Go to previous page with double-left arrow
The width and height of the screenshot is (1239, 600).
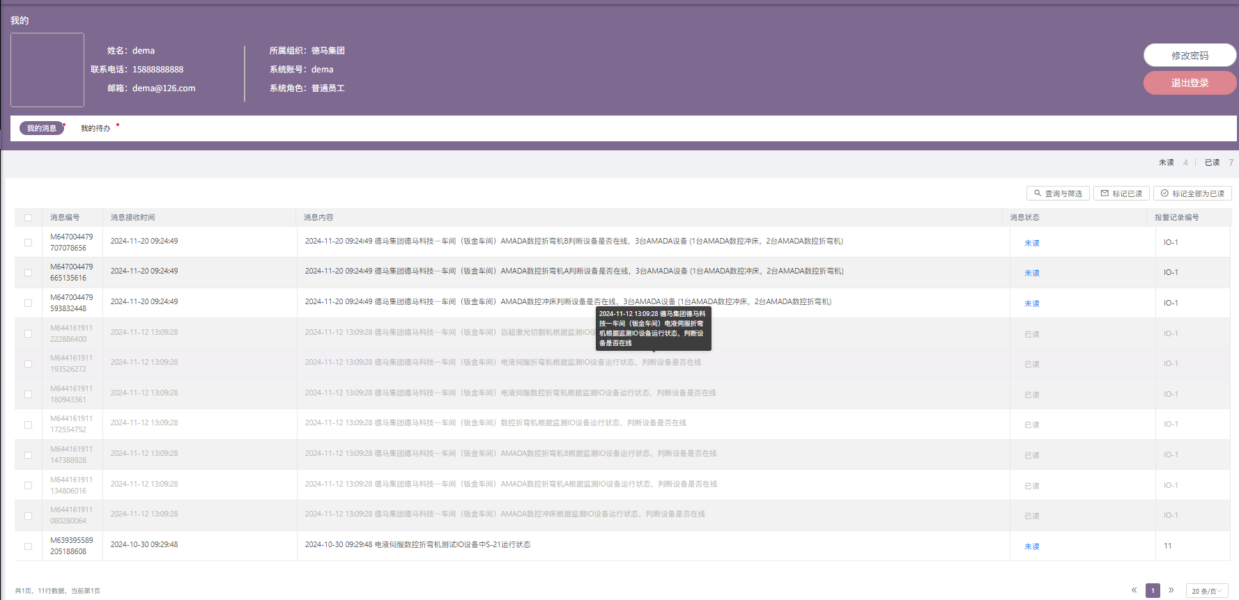1134,590
